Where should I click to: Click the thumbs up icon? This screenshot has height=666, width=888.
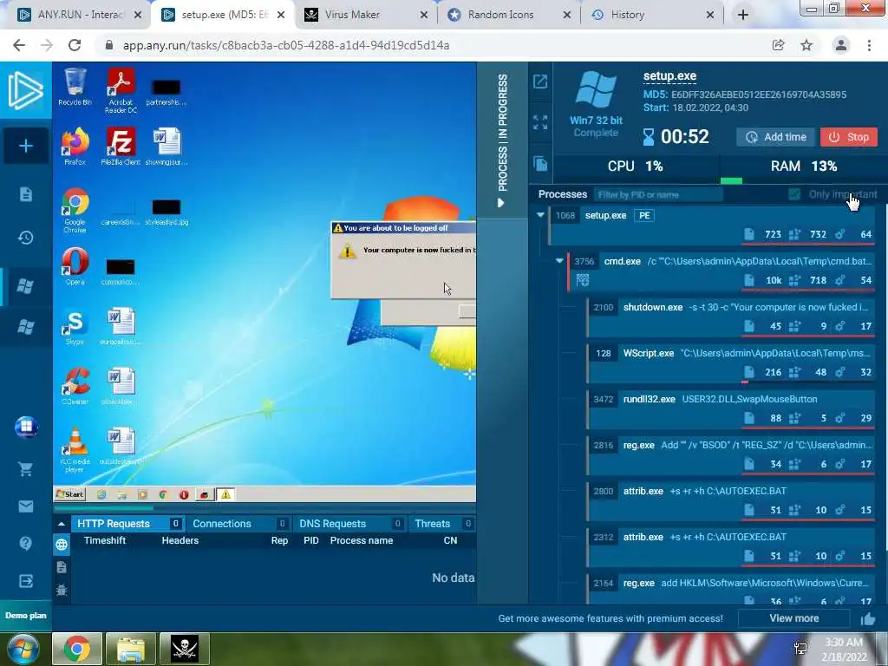(x=867, y=619)
